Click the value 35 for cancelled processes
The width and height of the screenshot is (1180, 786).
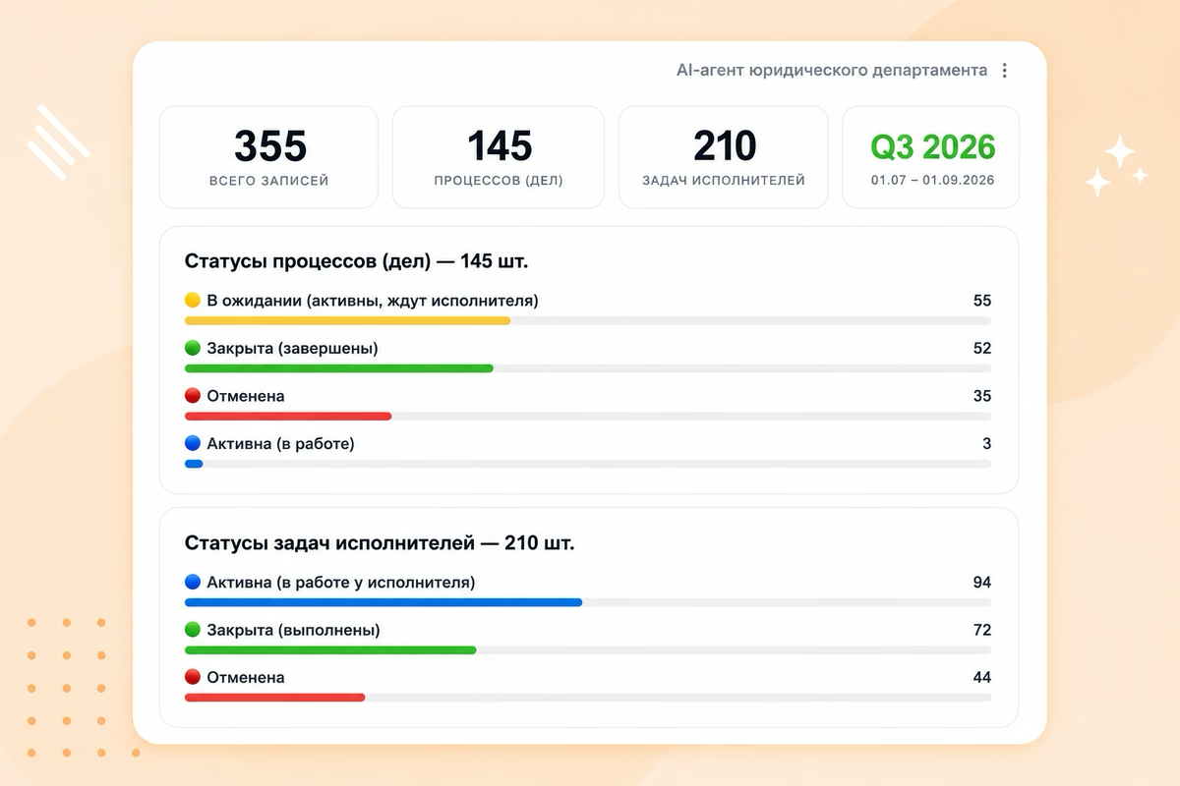(x=982, y=396)
